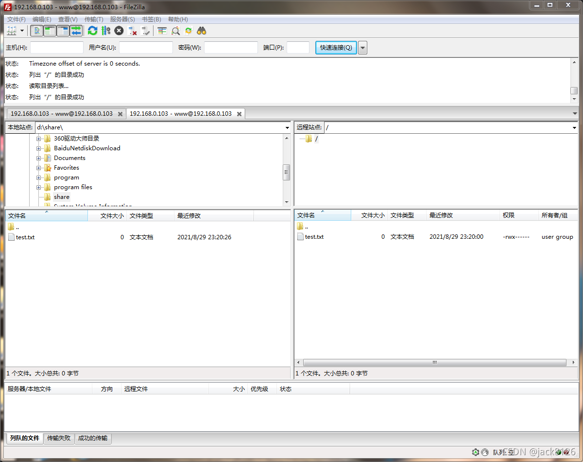Image resolution: width=583 pixels, height=462 pixels.
Task: Reconnect to last server icon
Action: [145, 31]
